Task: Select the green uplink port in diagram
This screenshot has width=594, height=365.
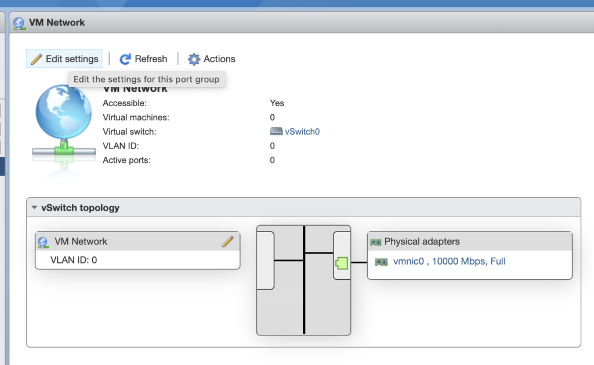Action: (341, 263)
